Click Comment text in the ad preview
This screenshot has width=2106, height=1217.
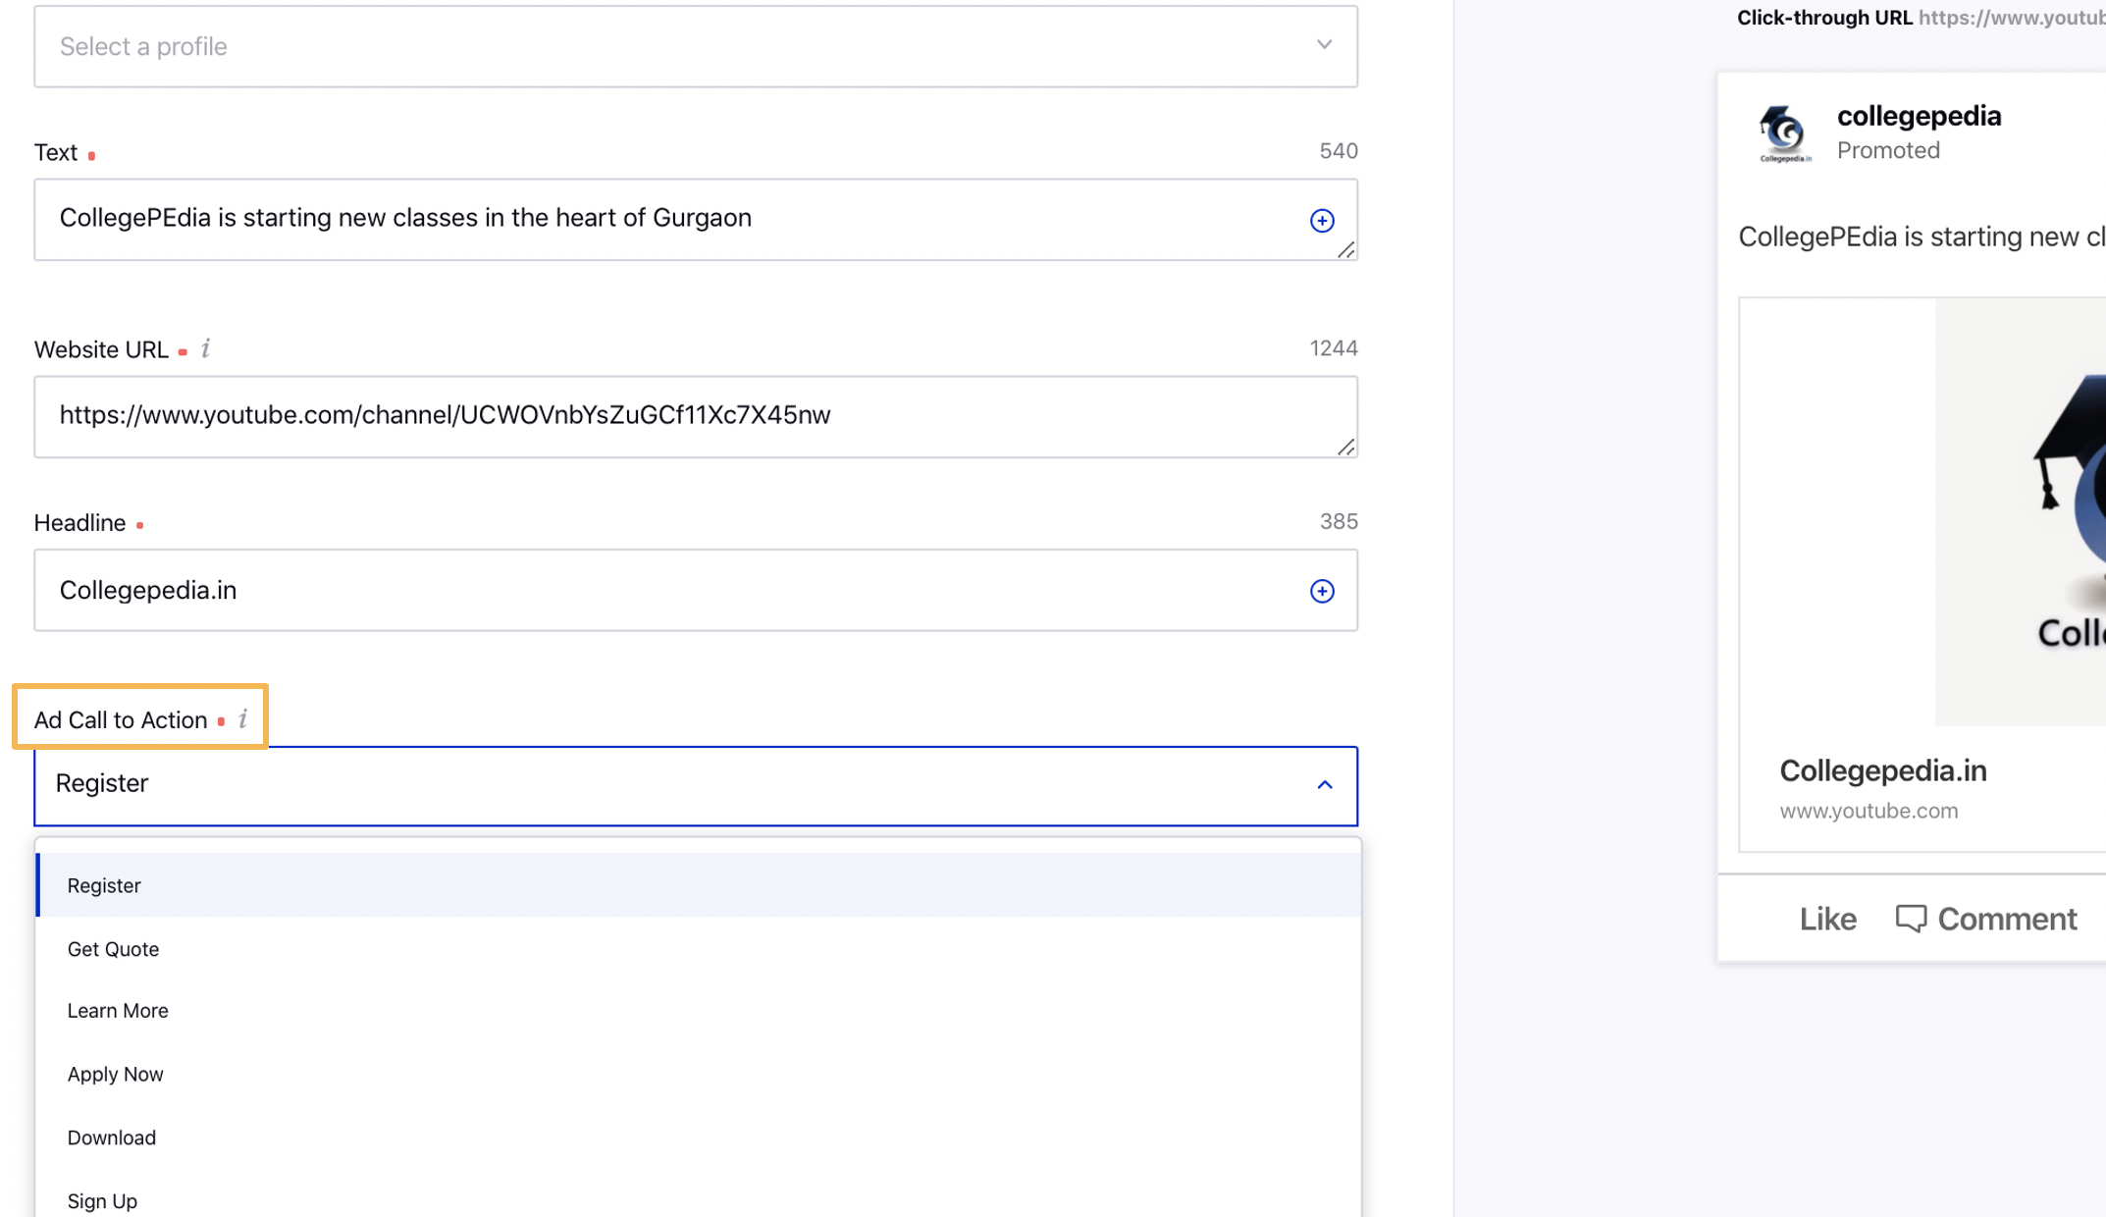coord(2007,919)
